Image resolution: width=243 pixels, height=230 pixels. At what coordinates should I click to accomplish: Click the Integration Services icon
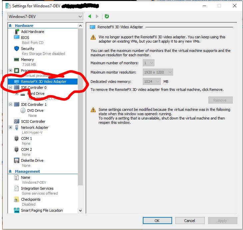(17, 188)
